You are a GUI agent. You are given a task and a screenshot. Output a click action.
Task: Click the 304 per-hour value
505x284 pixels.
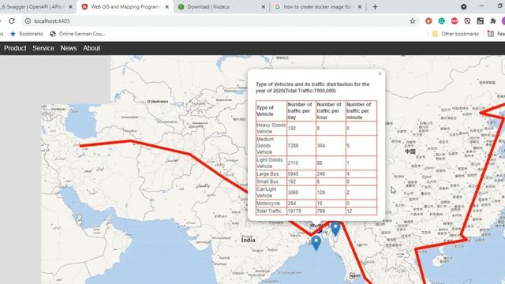321,145
